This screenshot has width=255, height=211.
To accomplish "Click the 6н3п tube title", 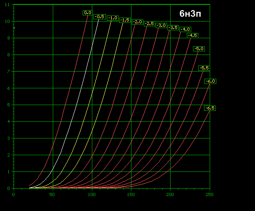I will 190,14.
